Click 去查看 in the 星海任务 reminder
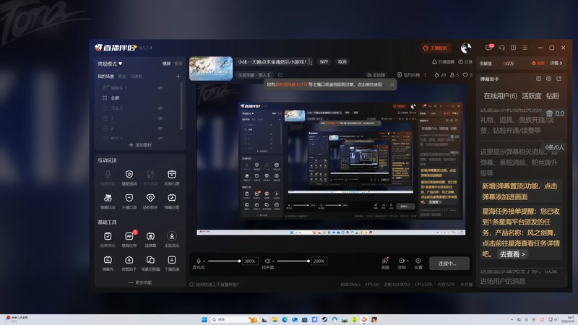Viewport: 578px width, 325px height. [512, 254]
